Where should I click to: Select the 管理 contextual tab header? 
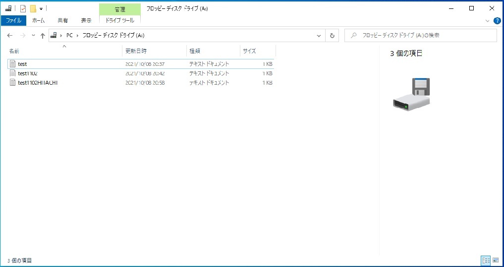tap(120, 9)
